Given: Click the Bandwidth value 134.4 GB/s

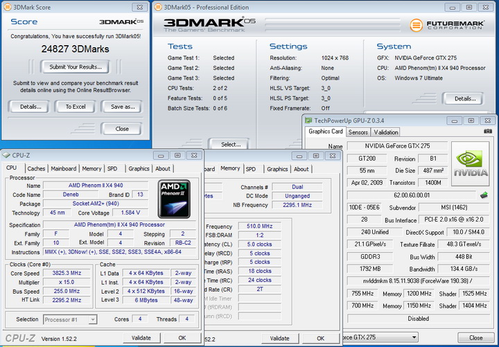Looking at the screenshot, I should pyautogui.click(x=464, y=269).
